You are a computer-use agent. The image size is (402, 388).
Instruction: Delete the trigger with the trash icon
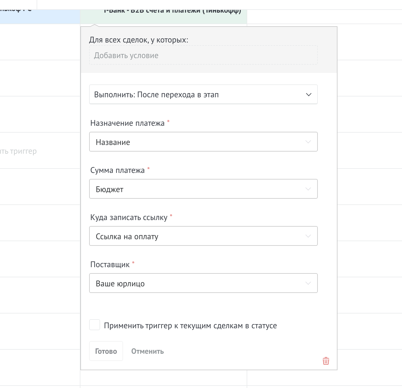(326, 361)
